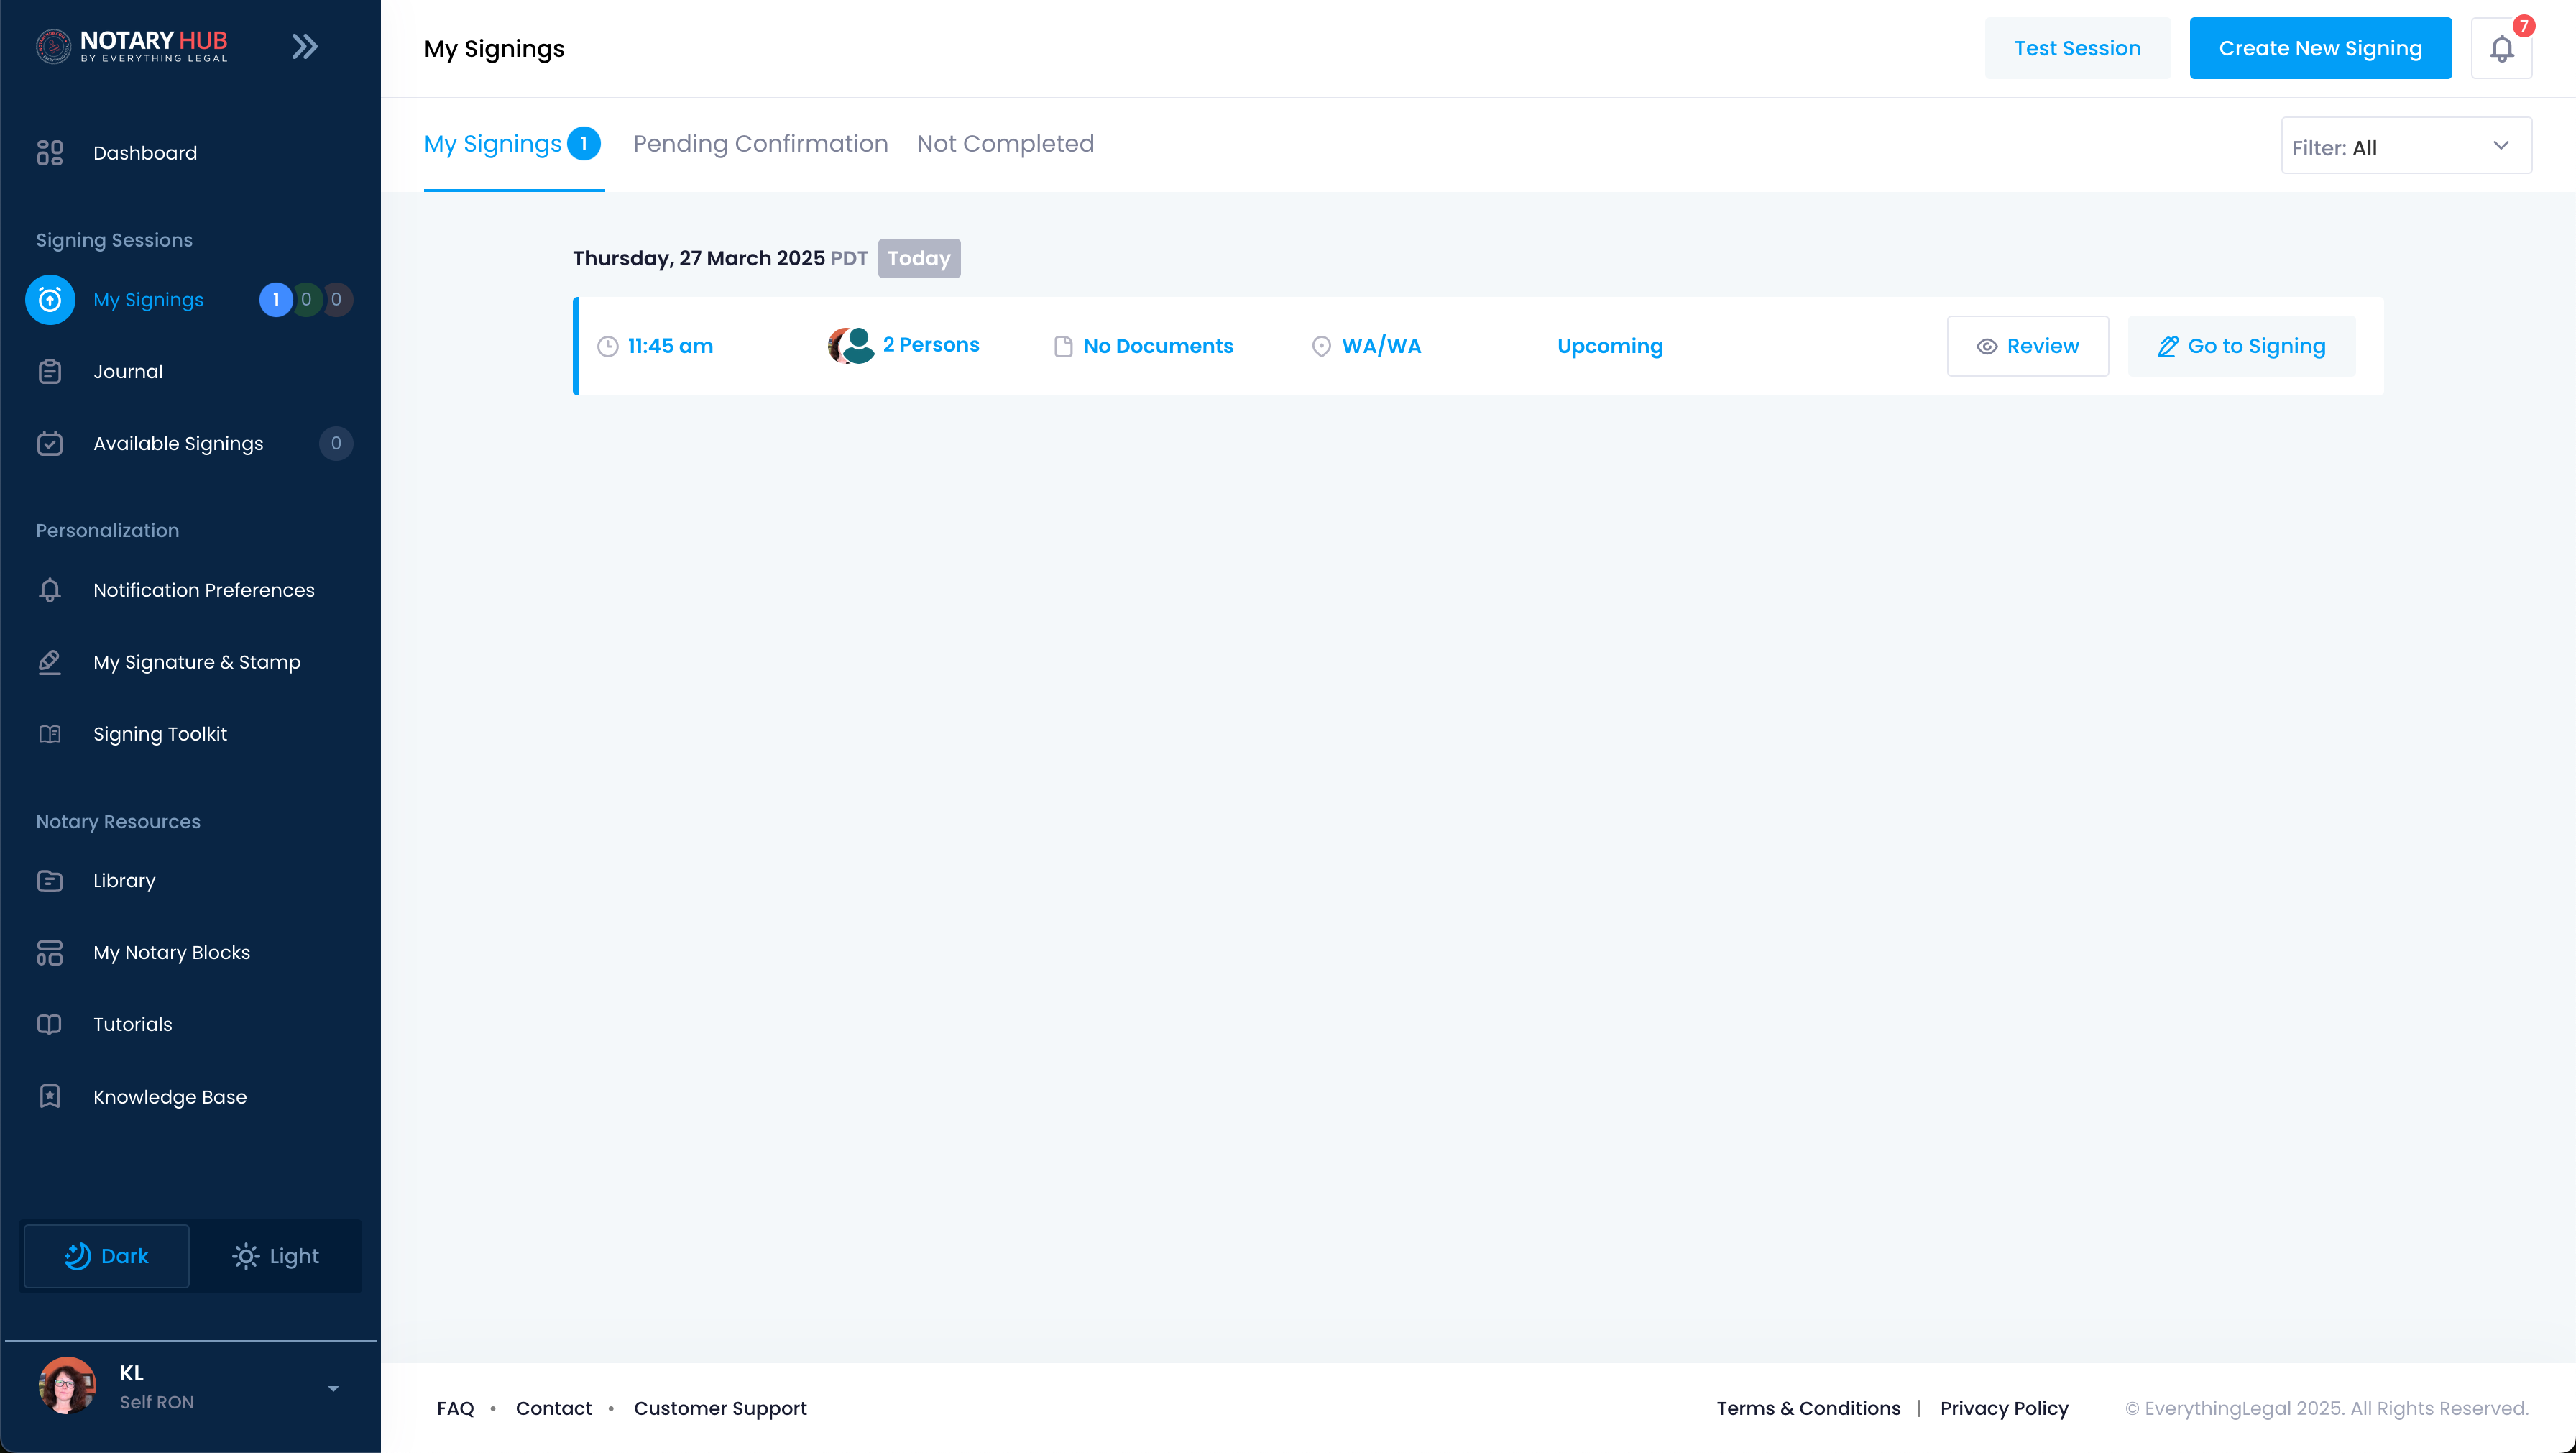Click the Test Session button
Viewport: 2576px width, 1453px height.
tap(2077, 48)
